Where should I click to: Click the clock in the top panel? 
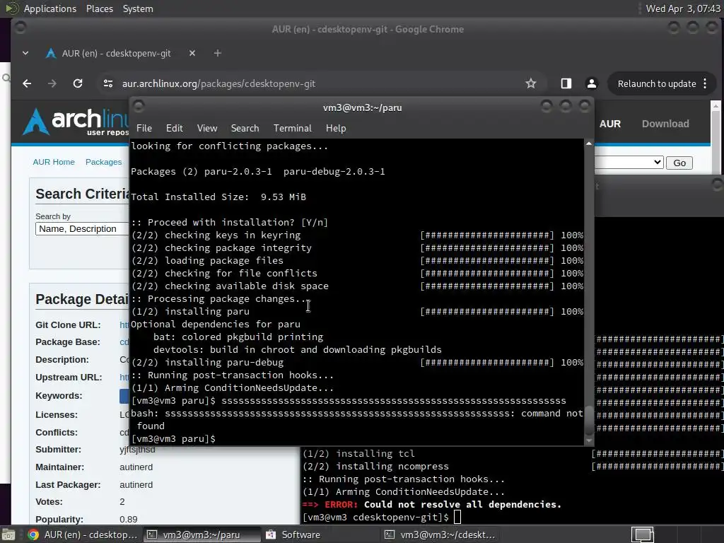coord(682,8)
